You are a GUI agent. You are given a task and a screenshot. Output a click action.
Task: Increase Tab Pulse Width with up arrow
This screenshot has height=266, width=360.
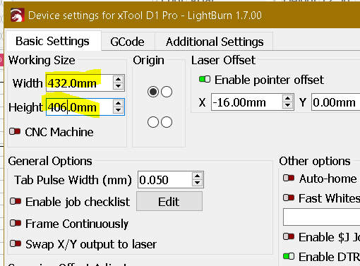click(x=197, y=176)
